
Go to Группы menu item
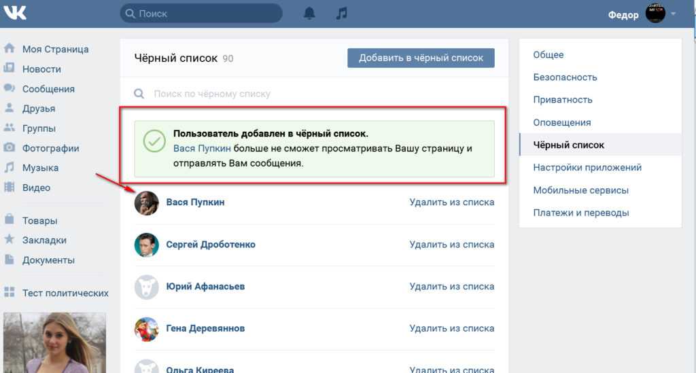coord(39,128)
